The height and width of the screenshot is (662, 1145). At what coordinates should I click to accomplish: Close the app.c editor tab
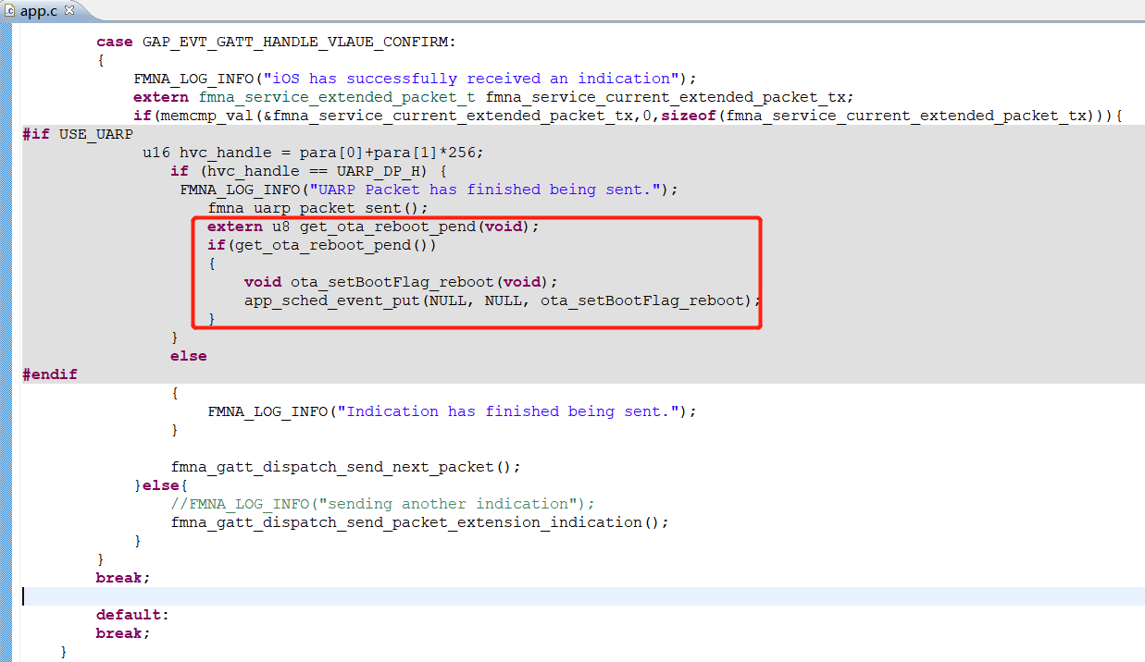[x=69, y=10]
